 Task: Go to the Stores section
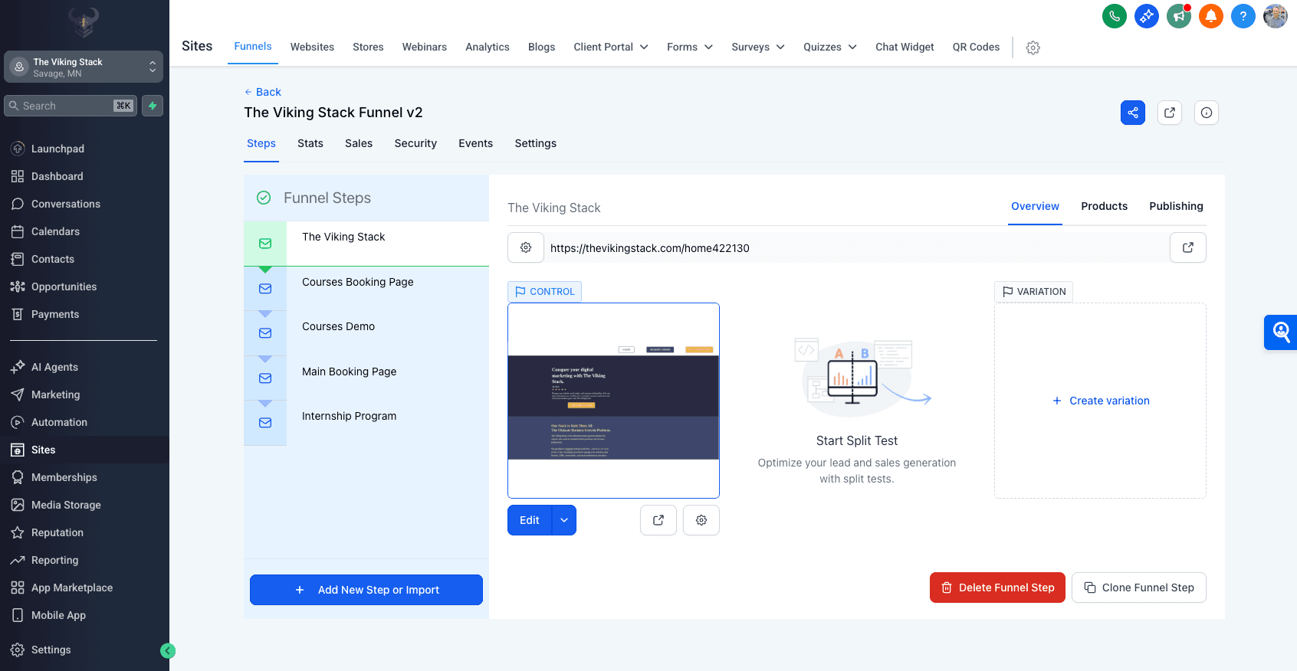[368, 47]
